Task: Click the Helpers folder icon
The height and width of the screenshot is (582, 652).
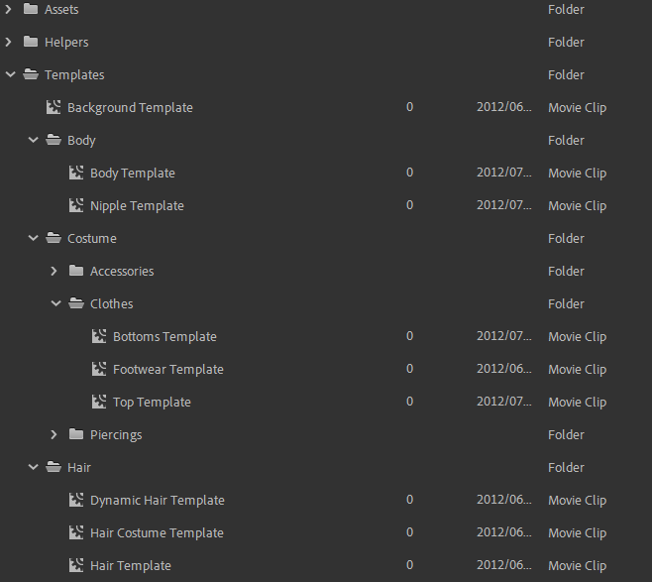Action: pos(31,42)
